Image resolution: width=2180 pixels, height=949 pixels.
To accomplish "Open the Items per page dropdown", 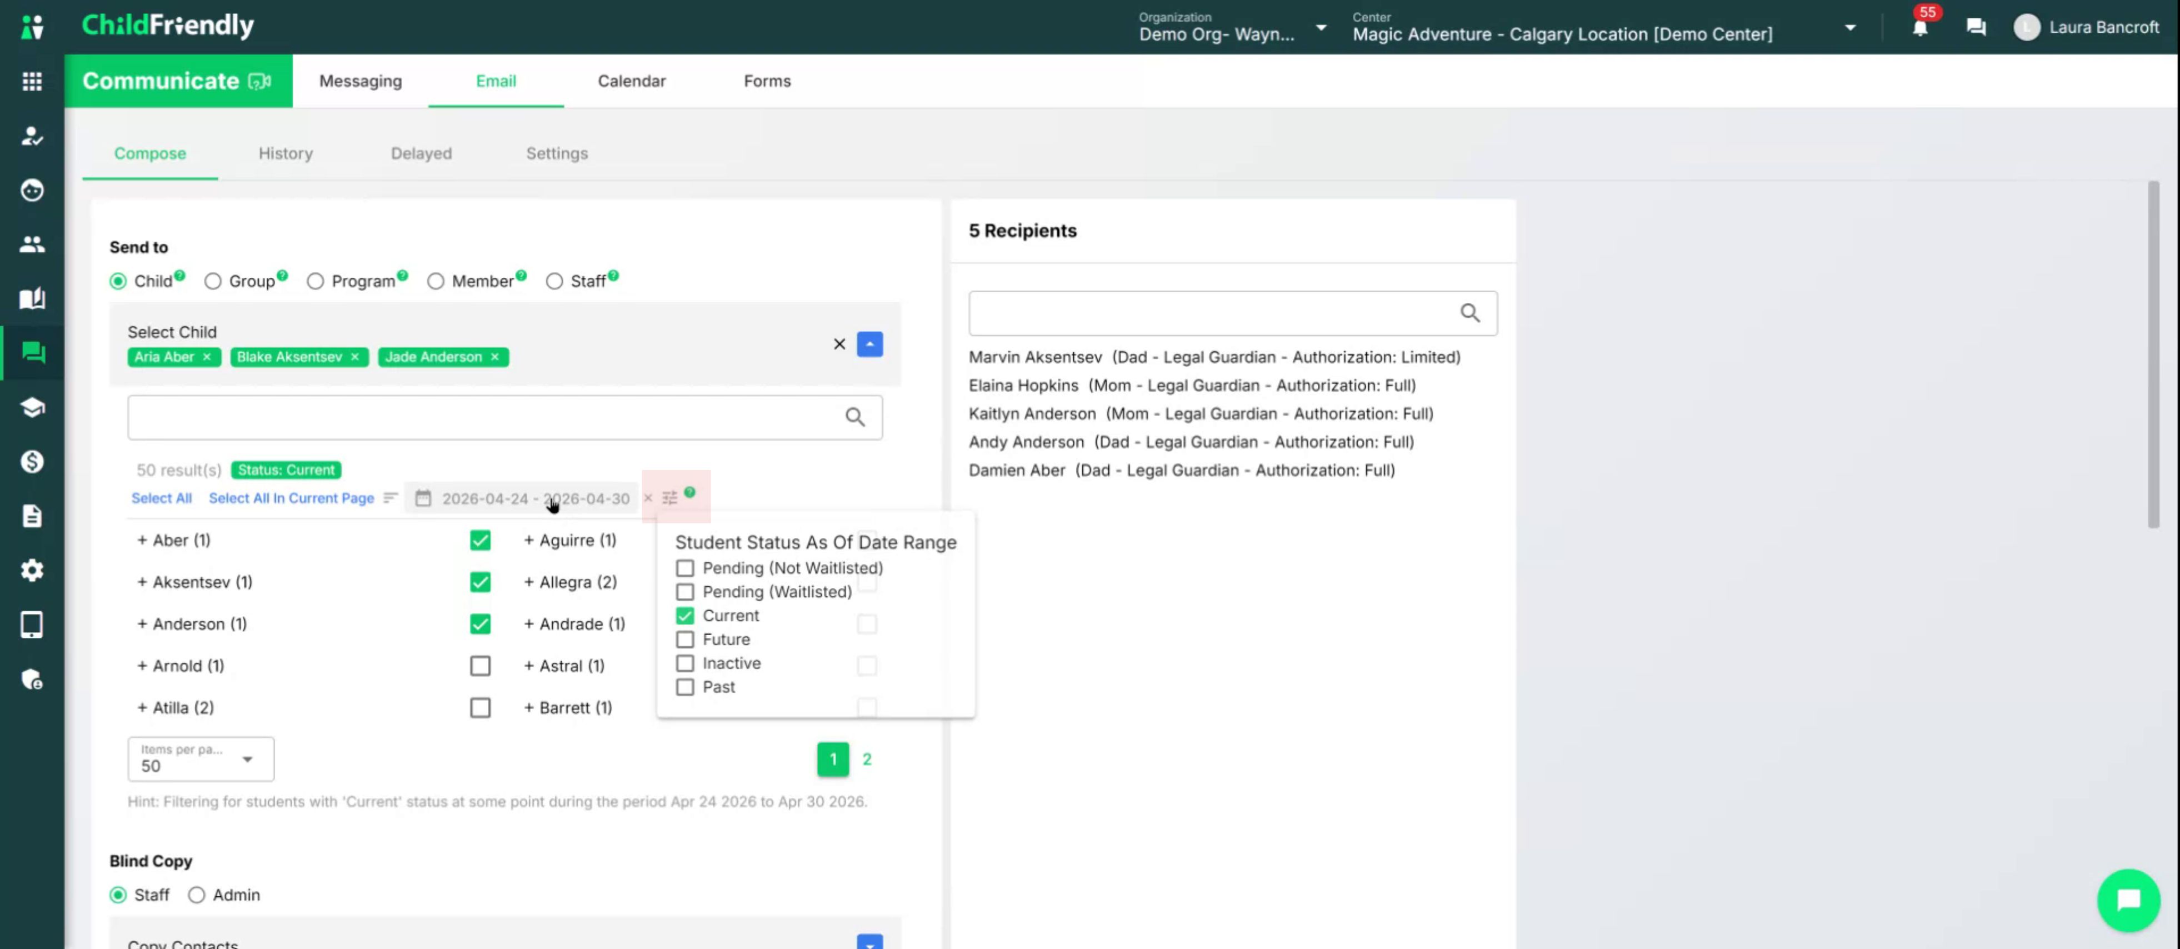I will pos(201,758).
